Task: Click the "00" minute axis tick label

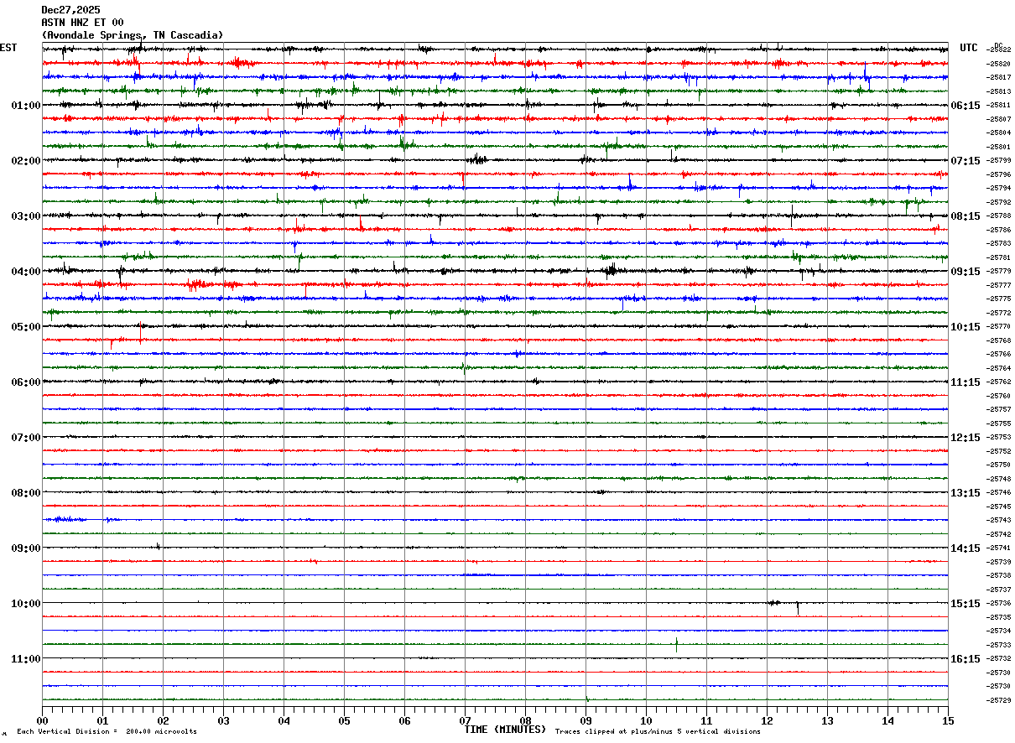Action: [x=42, y=721]
